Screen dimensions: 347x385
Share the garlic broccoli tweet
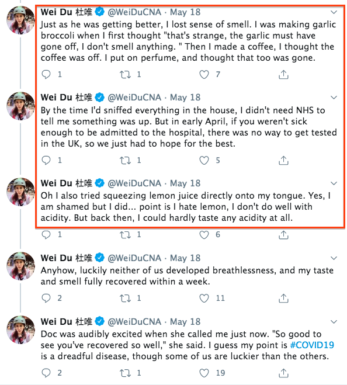click(283, 74)
